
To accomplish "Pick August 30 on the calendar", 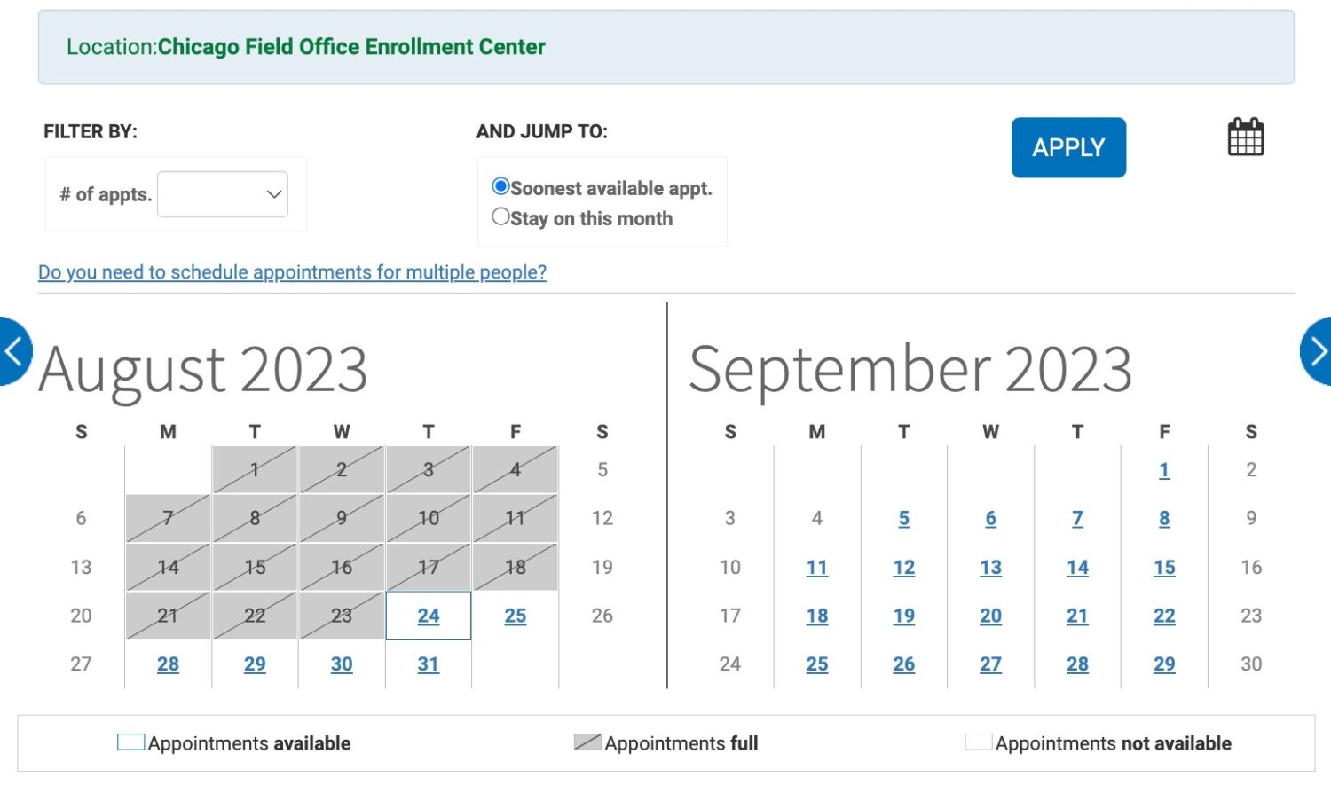I will 342,664.
